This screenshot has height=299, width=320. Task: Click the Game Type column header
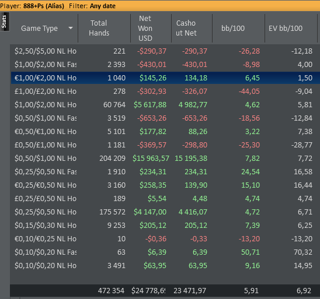[39, 28]
